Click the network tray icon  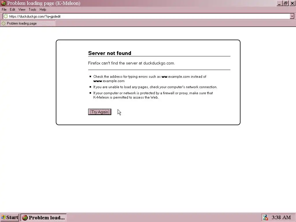265,217
